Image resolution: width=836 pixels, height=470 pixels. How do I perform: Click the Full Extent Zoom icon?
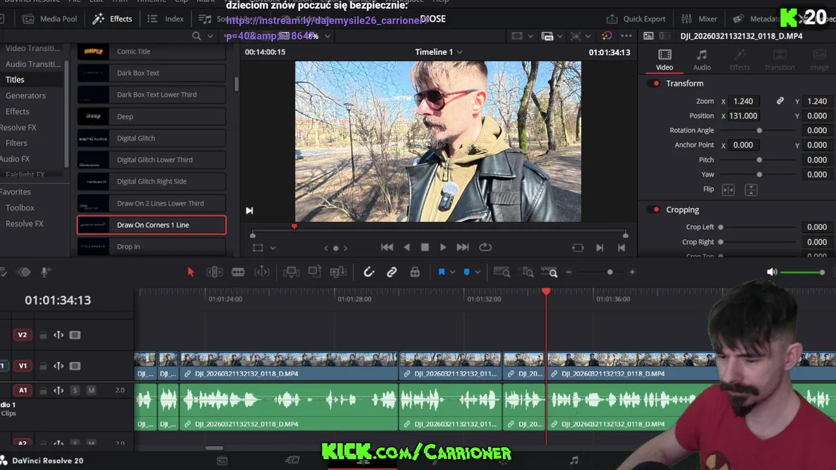point(502,272)
